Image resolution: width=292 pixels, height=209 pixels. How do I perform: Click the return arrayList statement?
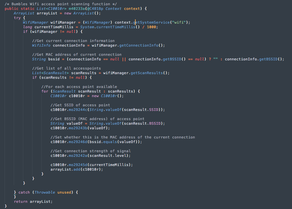point(33,201)
